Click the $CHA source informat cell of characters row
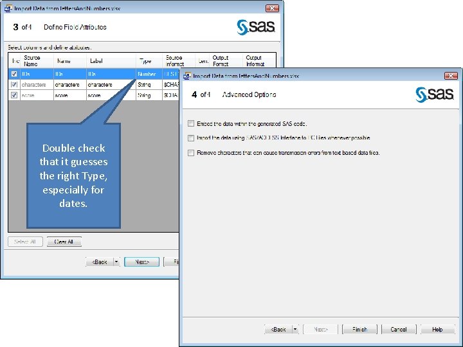This screenshot has width=463, height=347. click(171, 84)
